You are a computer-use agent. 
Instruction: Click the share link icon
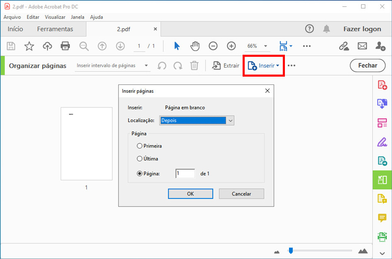click(x=344, y=46)
